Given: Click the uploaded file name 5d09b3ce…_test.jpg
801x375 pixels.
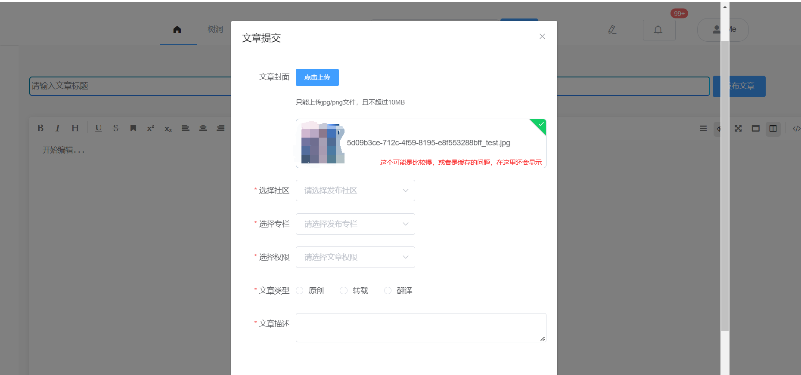Looking at the screenshot, I should click(x=428, y=143).
